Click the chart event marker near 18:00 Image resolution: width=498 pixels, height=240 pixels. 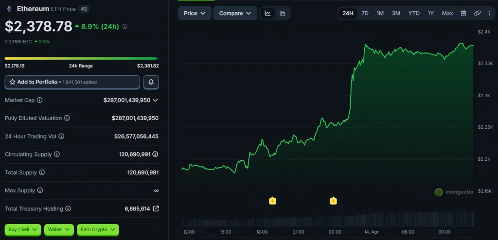tap(272, 201)
